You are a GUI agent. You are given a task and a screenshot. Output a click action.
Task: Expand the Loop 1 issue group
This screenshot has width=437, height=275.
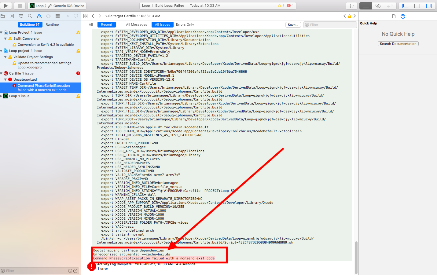point(2,96)
